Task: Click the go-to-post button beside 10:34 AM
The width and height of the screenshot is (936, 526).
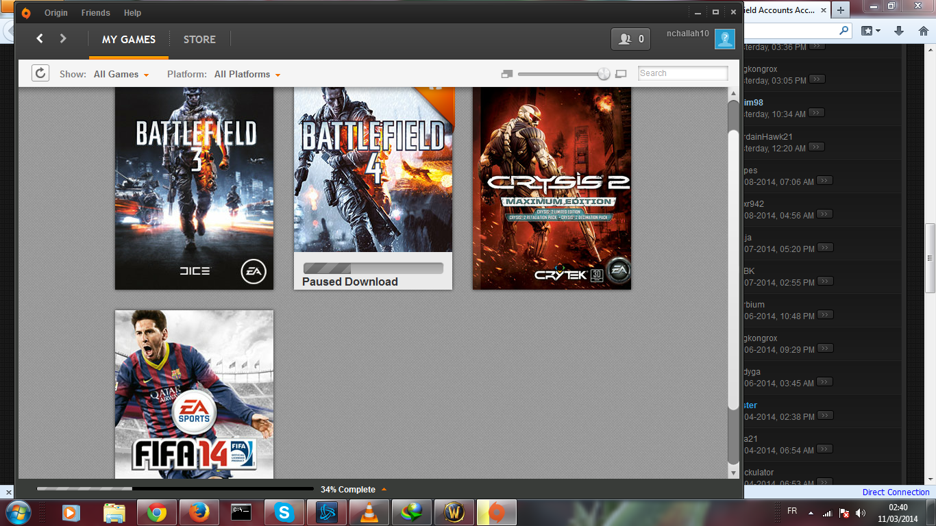Action: (816, 113)
